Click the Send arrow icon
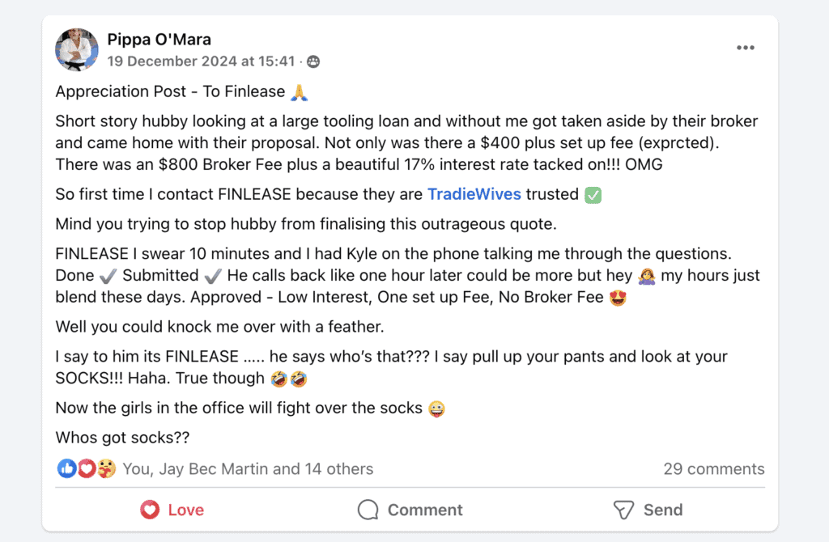The image size is (829, 542). tap(623, 510)
